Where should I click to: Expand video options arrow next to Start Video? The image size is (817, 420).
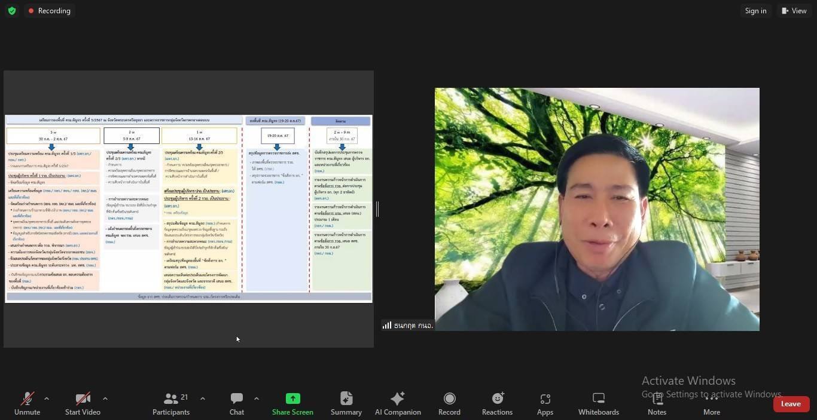click(105, 398)
